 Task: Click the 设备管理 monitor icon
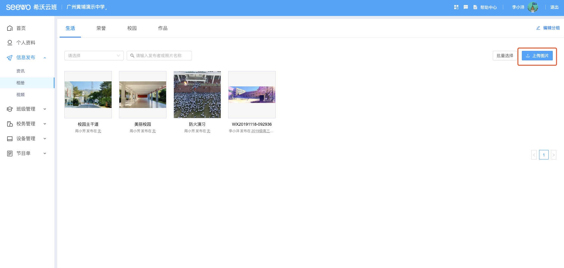(x=10, y=138)
